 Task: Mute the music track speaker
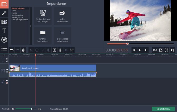coord(7,80)
